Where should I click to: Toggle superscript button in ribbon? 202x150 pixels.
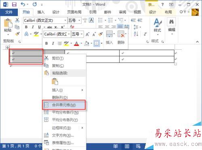(63, 27)
